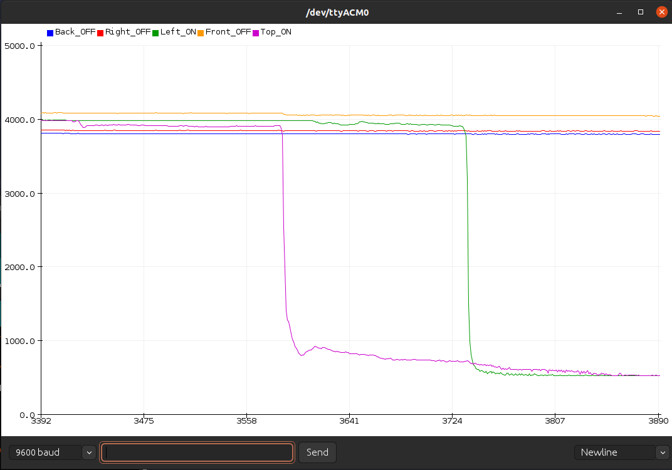Click the 3890 x-axis label

[658, 420]
